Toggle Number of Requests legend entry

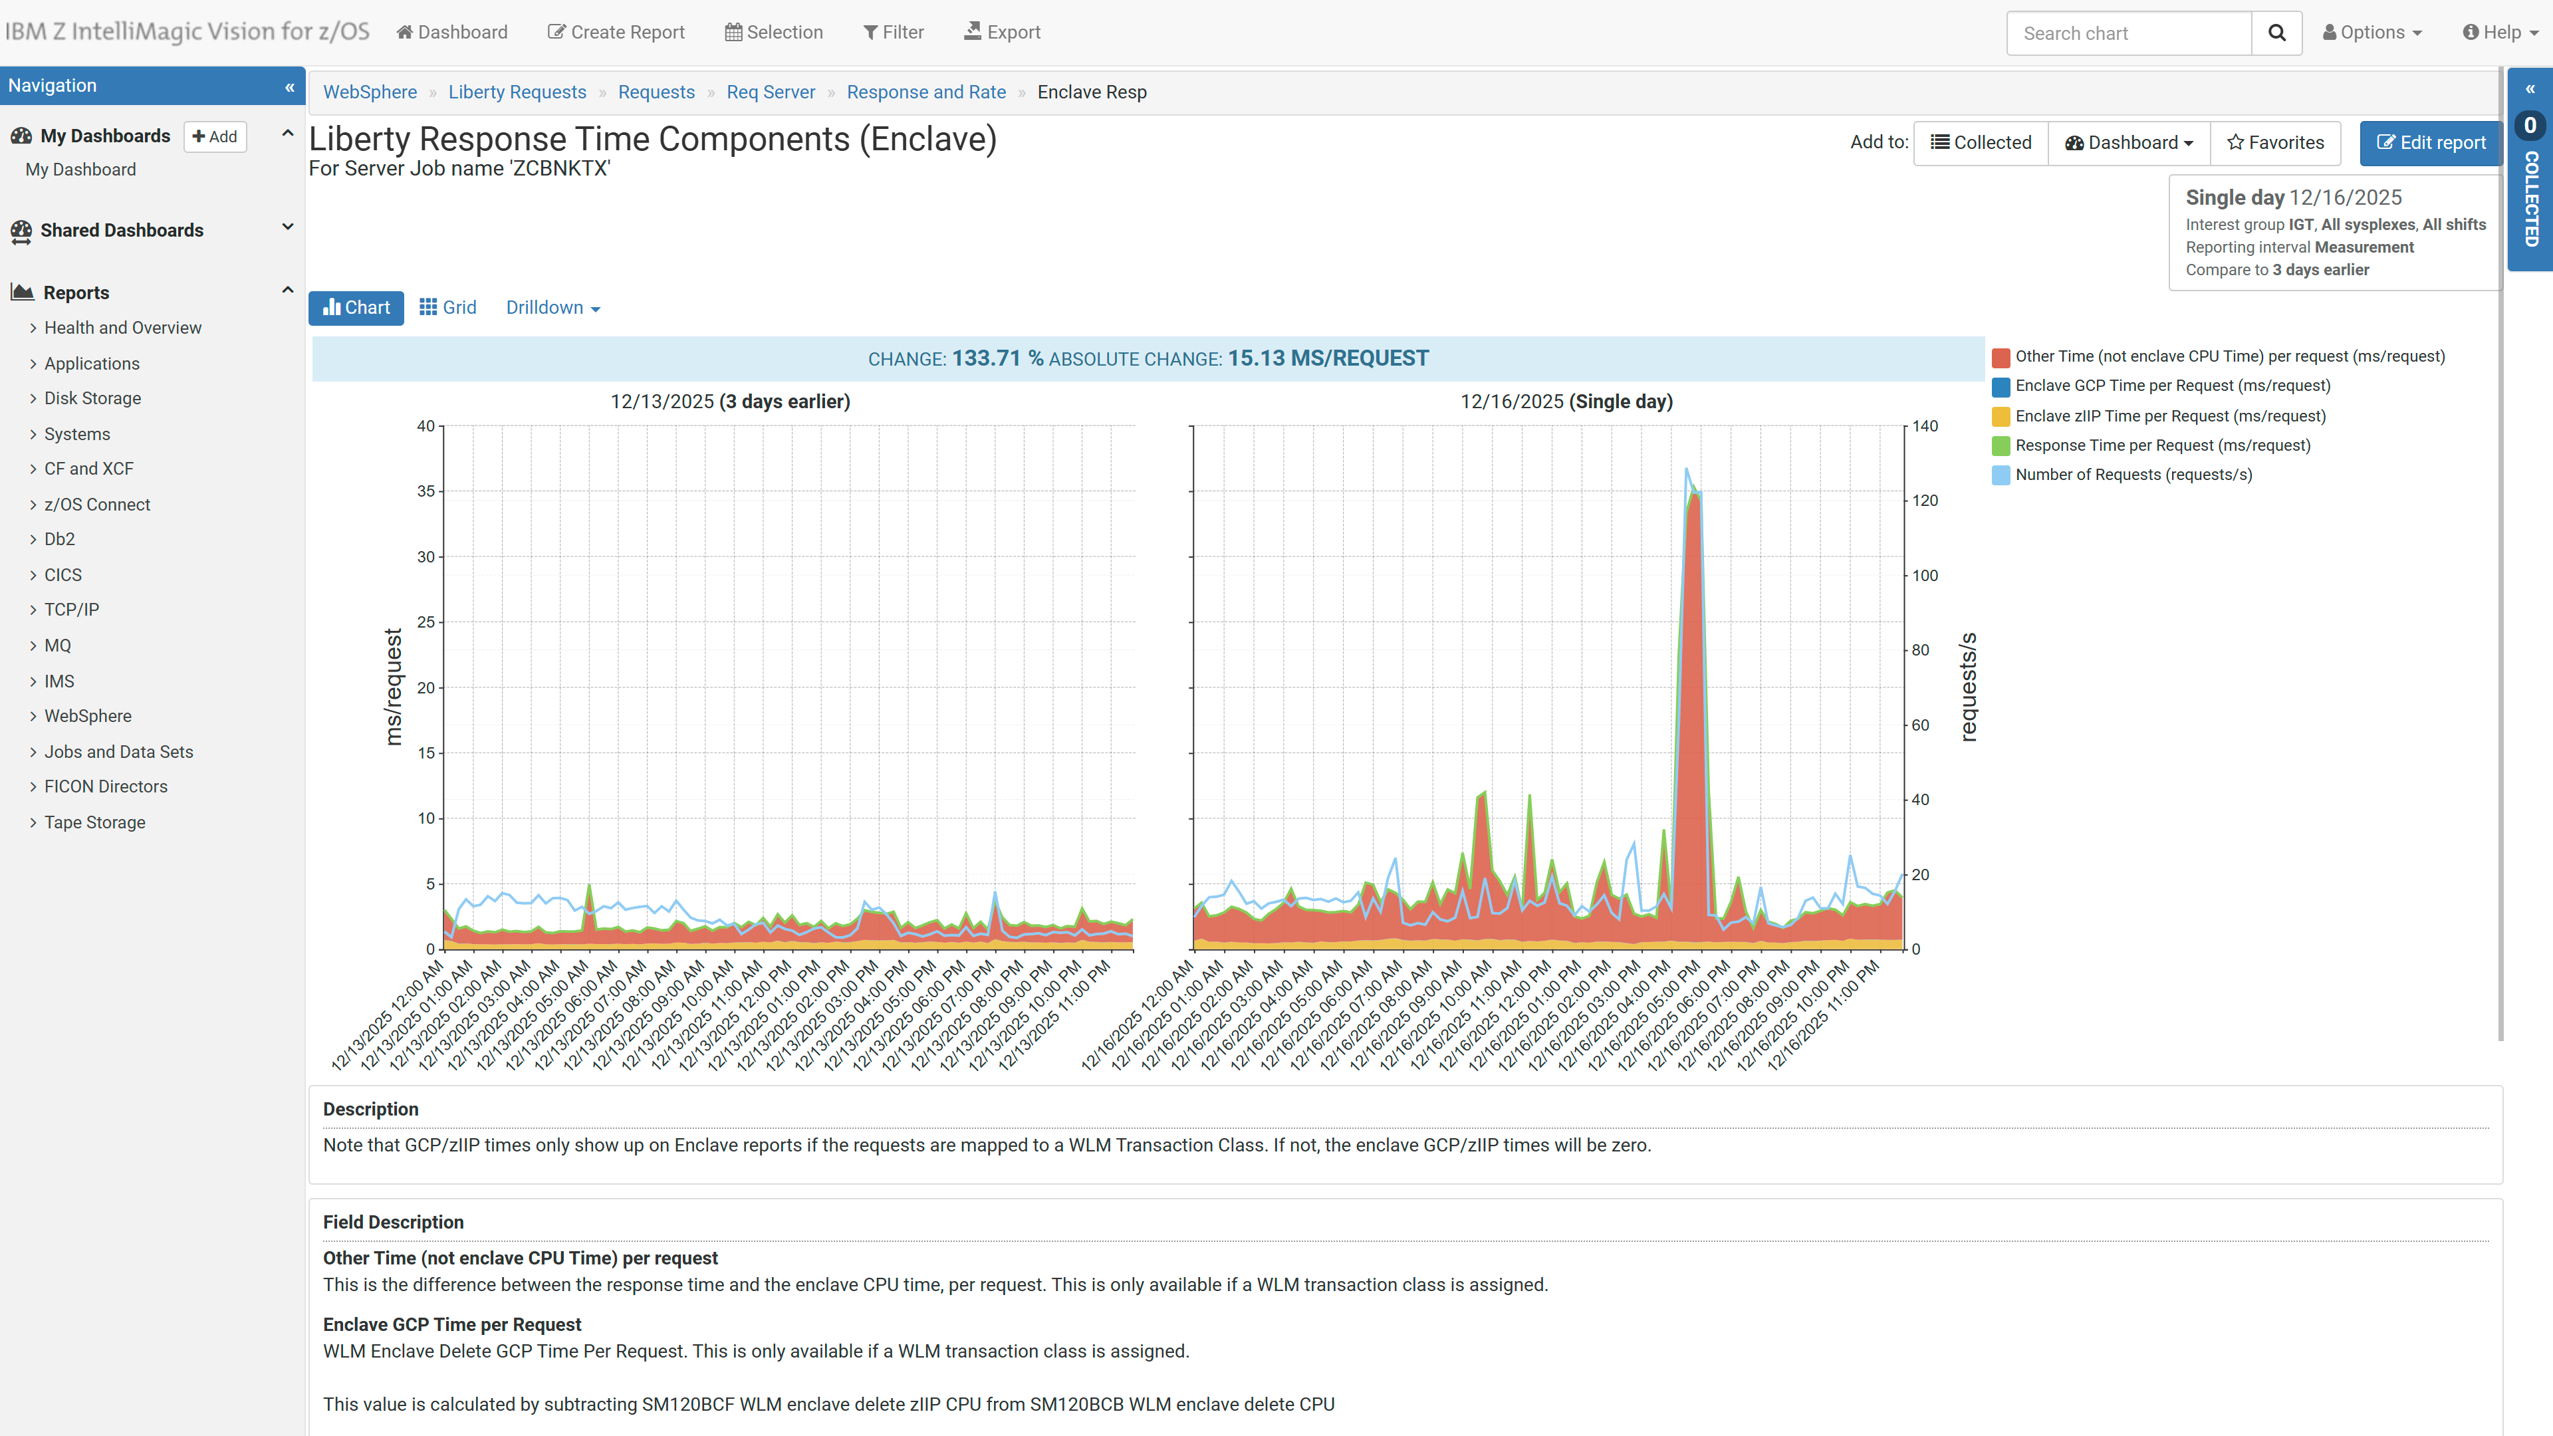click(2122, 475)
